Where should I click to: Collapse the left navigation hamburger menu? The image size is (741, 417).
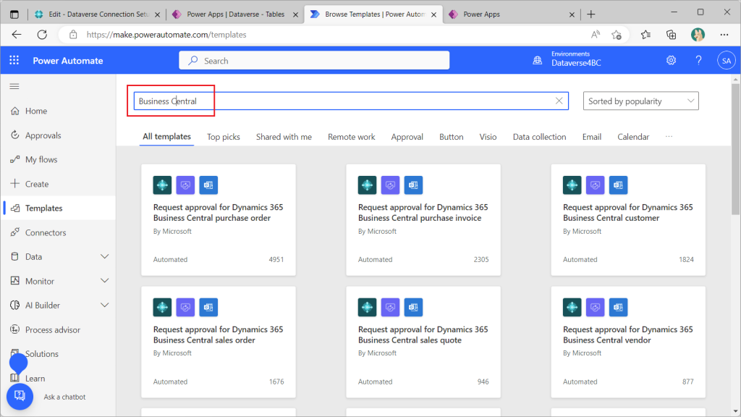click(x=14, y=87)
